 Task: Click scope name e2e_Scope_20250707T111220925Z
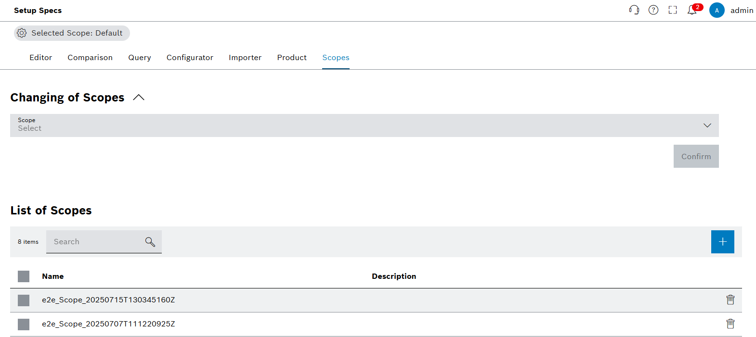[x=108, y=324]
